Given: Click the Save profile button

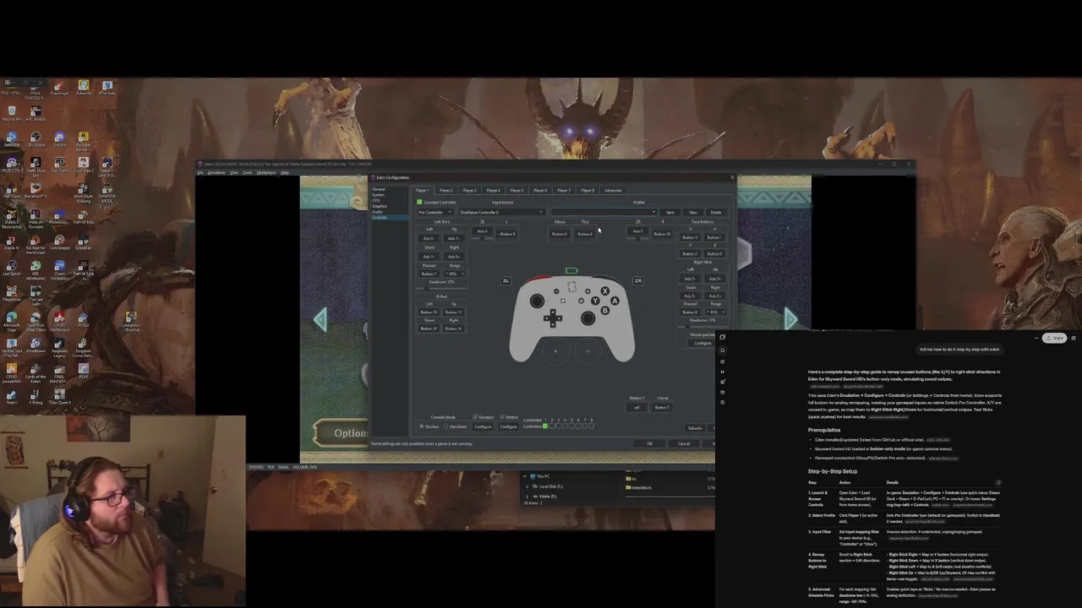Looking at the screenshot, I should coord(670,212).
